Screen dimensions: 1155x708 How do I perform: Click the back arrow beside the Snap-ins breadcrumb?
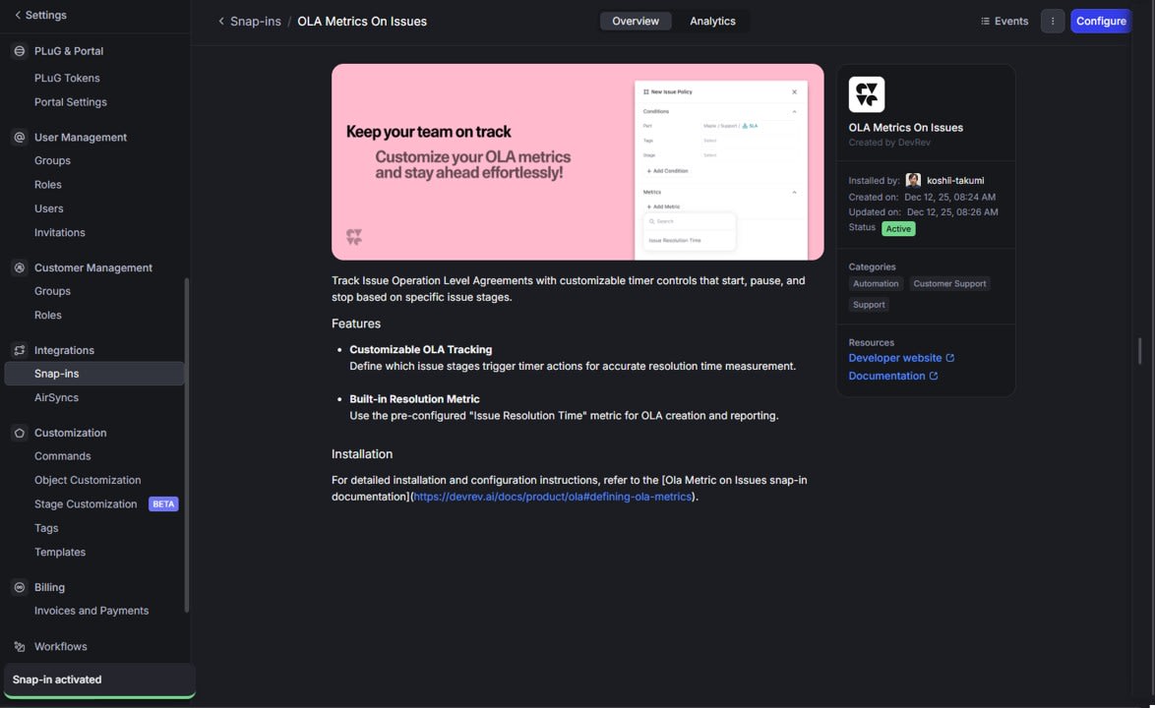[x=221, y=22]
